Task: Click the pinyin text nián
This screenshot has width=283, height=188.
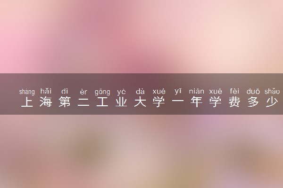Action: tap(197, 91)
